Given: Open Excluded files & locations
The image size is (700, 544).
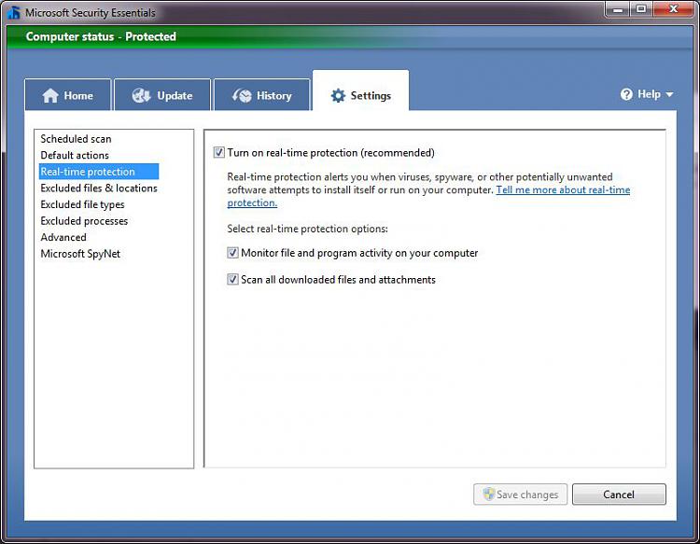Looking at the screenshot, I should click(99, 188).
